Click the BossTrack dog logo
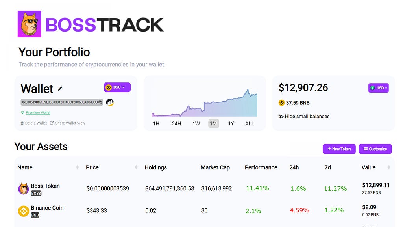Image resolution: width=403 pixels, height=227 pixels. click(x=29, y=24)
